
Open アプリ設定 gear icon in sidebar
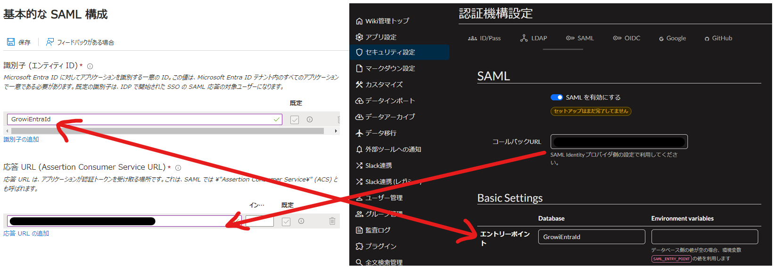pos(359,37)
